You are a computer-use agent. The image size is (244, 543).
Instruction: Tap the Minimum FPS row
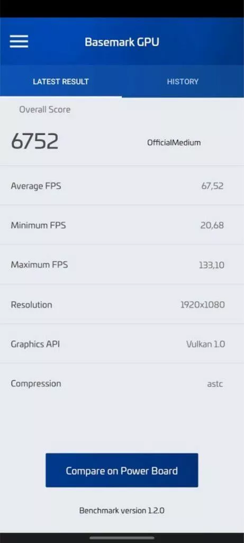click(x=122, y=225)
